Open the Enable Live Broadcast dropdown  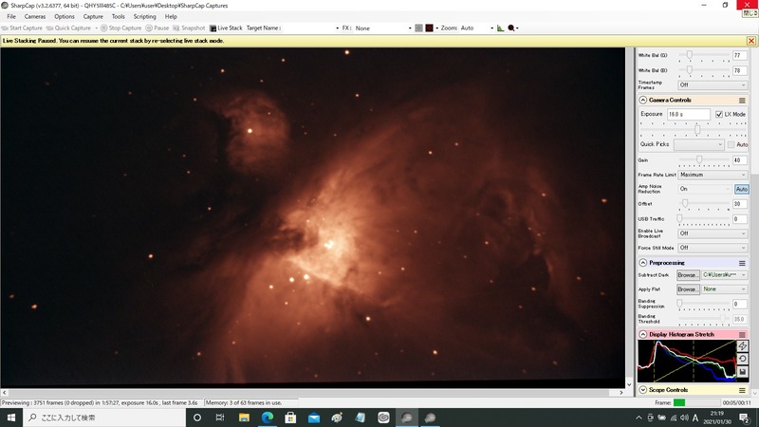[713, 233]
